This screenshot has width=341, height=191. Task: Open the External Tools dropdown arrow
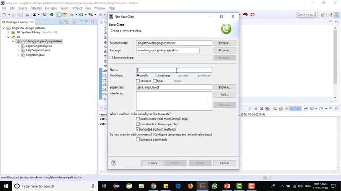tap(95, 15)
